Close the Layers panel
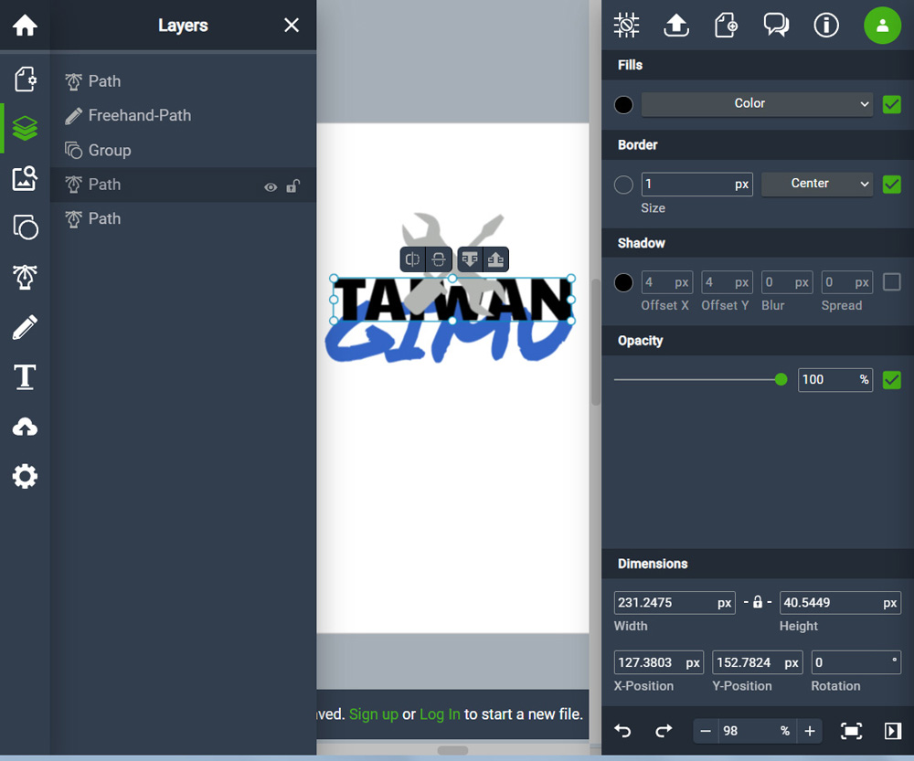This screenshot has height=761, width=914. pyautogui.click(x=292, y=25)
